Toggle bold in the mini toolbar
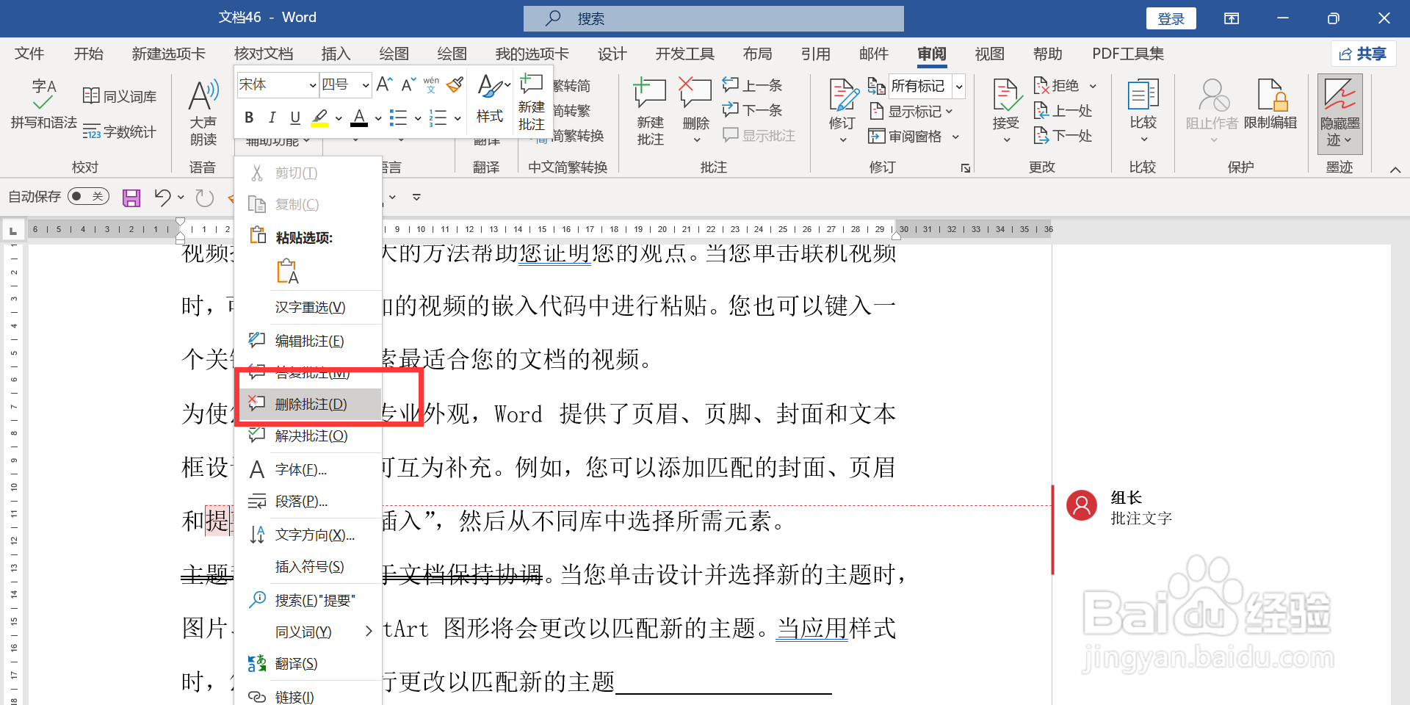This screenshot has width=1410, height=705. click(x=249, y=117)
